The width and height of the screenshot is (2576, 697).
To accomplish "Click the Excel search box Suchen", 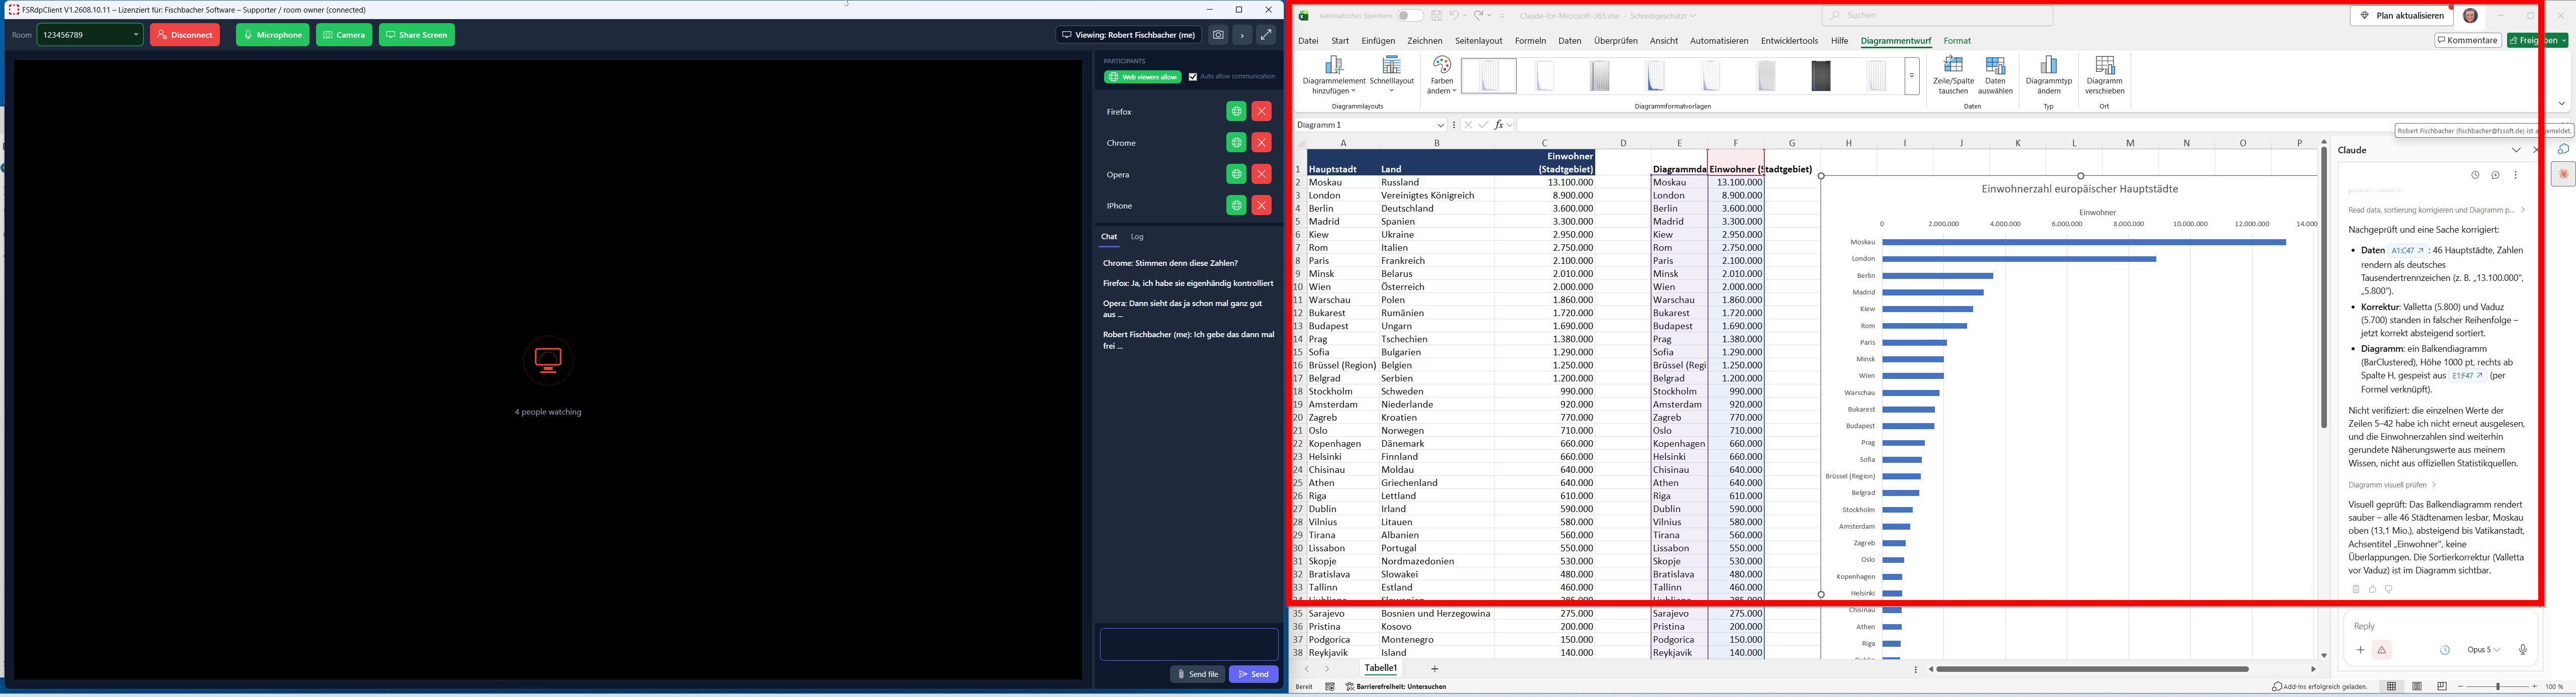I will coord(1937,16).
